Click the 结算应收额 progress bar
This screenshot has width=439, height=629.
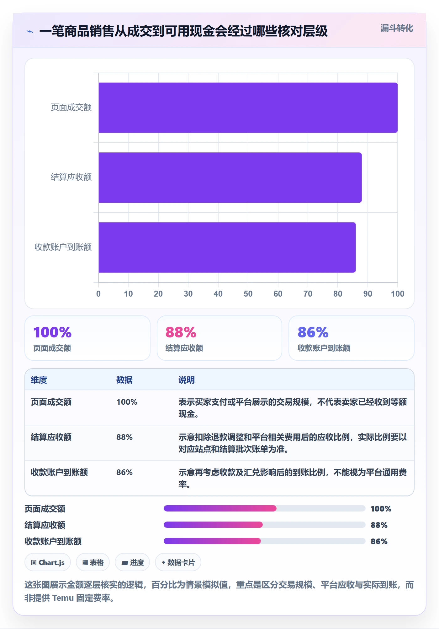tap(265, 525)
